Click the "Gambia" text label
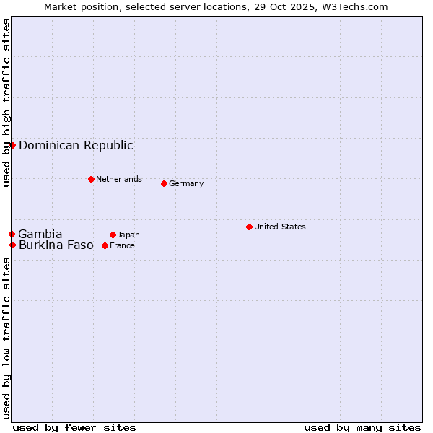Viewport: 433px width, 433px height. tap(40, 234)
